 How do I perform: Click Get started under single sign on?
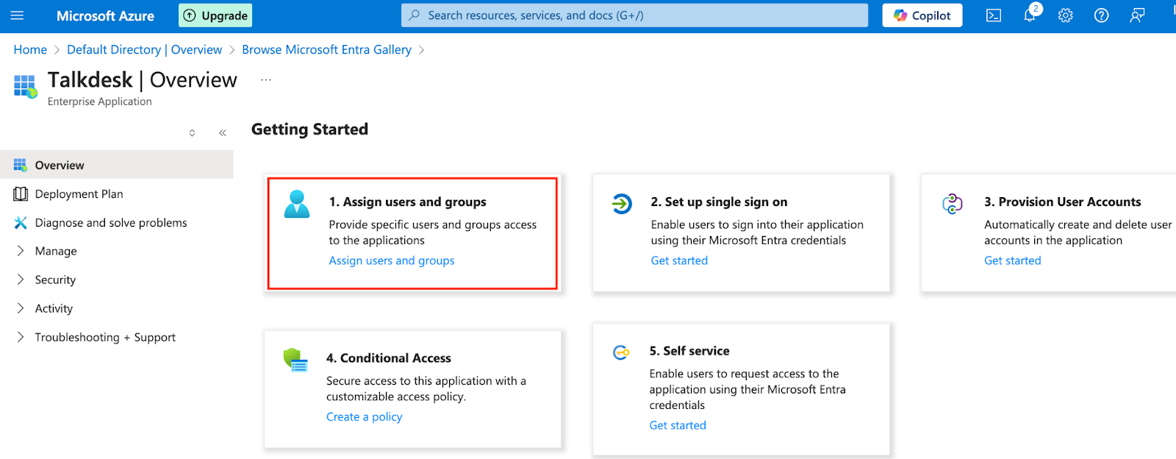[x=679, y=260]
